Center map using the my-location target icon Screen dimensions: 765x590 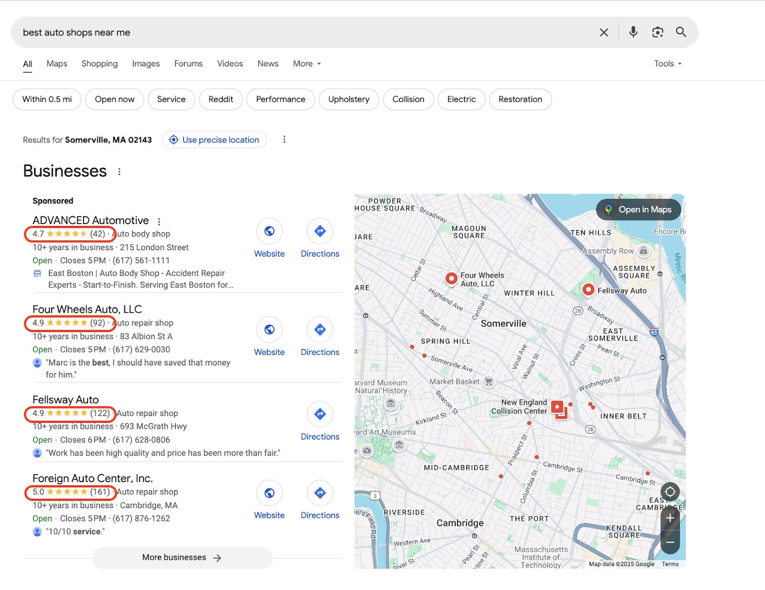[670, 492]
